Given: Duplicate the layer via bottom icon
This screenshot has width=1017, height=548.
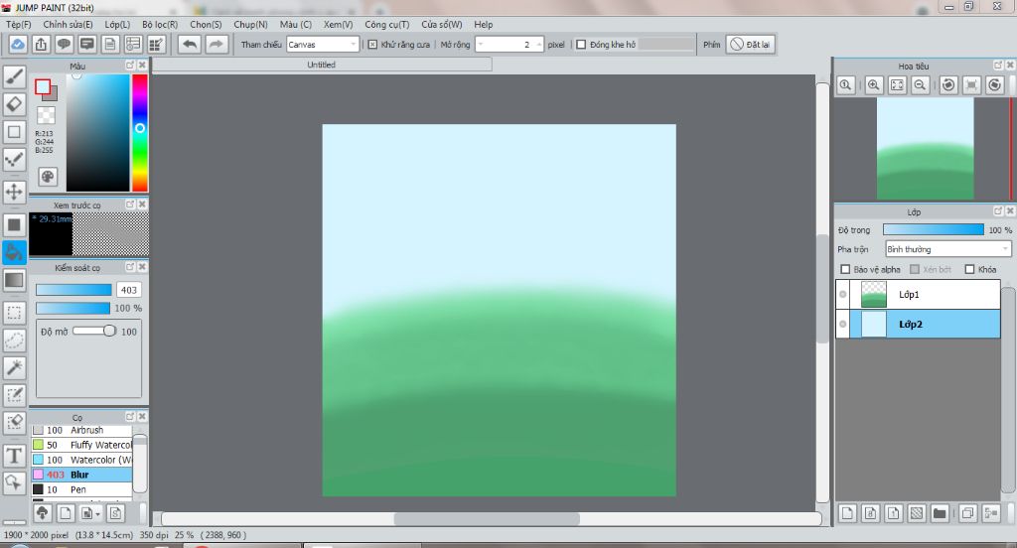Looking at the screenshot, I should point(967,513).
